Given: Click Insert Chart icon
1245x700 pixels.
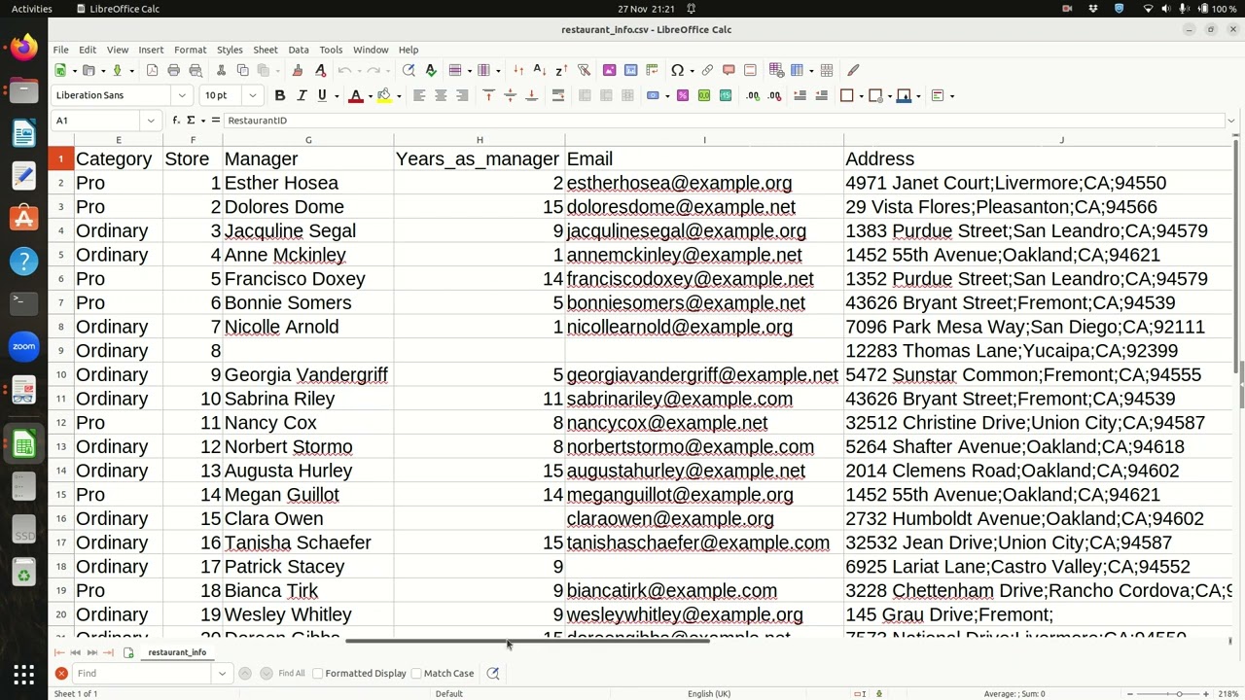Looking at the screenshot, I should [630, 70].
